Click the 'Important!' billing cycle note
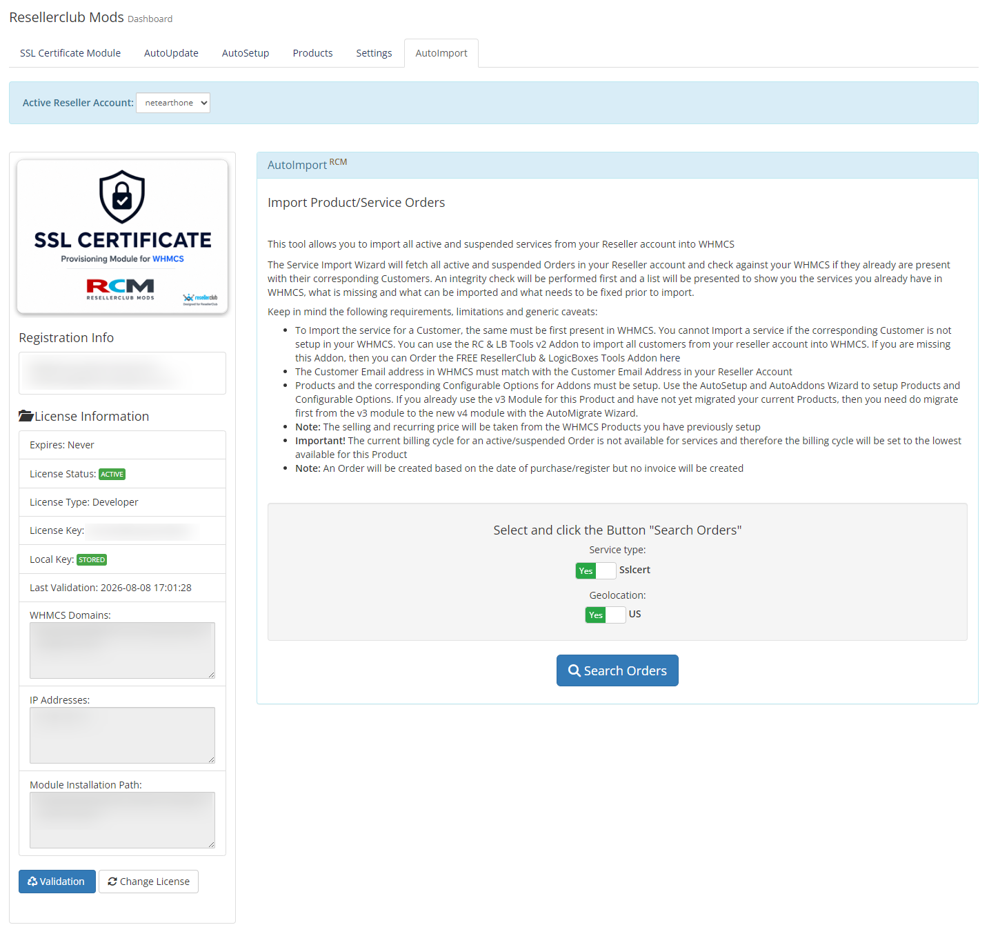The image size is (989, 945). tap(628, 447)
